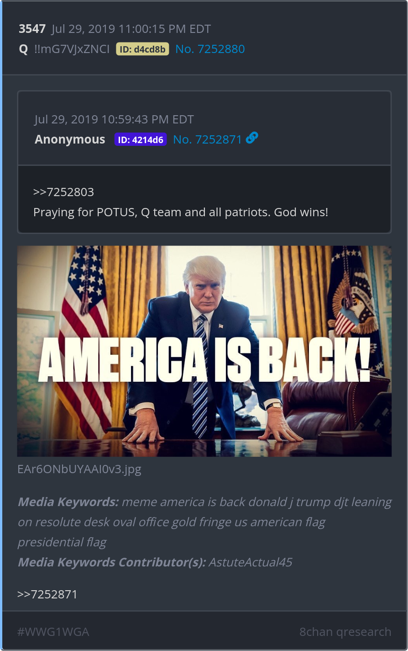Open quoted post link No. 7252871
This screenshot has width=408, height=651.
click(207, 139)
